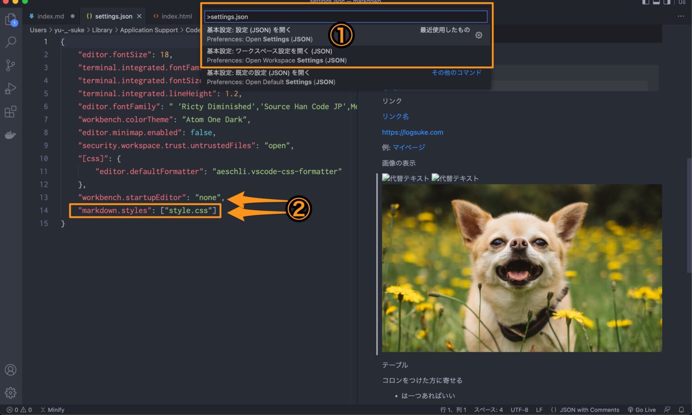The image size is (692, 415).
Task: Open the Explorer view in the activity bar
Action: (x=11, y=20)
